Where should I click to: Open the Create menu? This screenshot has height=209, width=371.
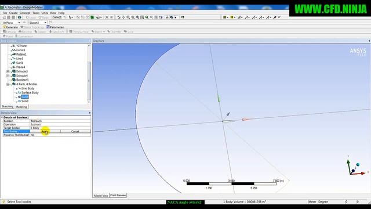pos(13,13)
